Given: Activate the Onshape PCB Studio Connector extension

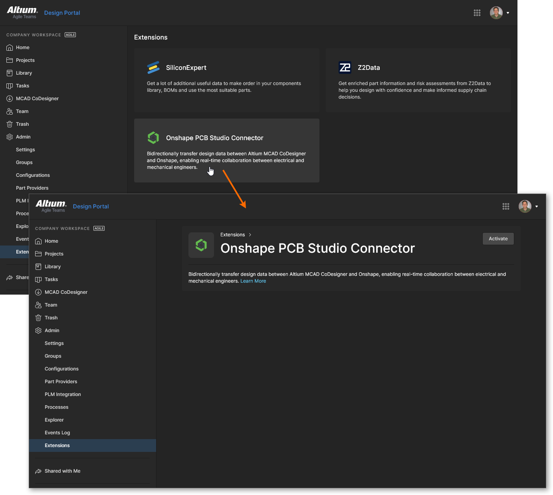Looking at the screenshot, I should click(x=498, y=239).
